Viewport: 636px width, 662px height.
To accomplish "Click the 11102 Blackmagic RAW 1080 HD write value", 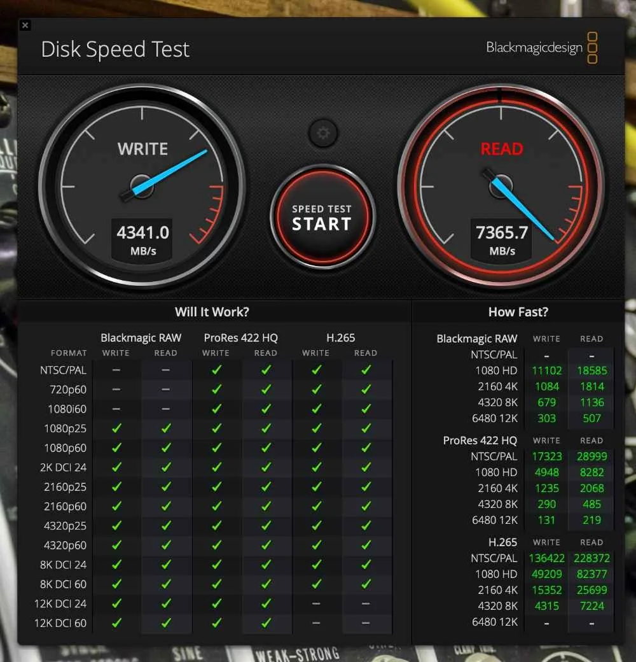I will point(546,370).
